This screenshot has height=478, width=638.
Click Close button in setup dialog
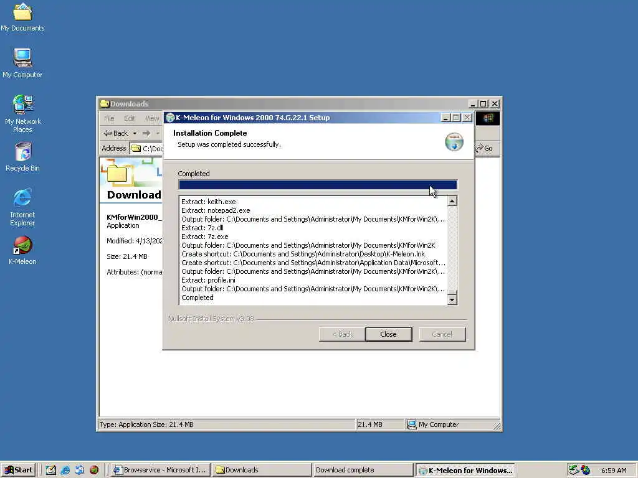pyautogui.click(x=389, y=334)
